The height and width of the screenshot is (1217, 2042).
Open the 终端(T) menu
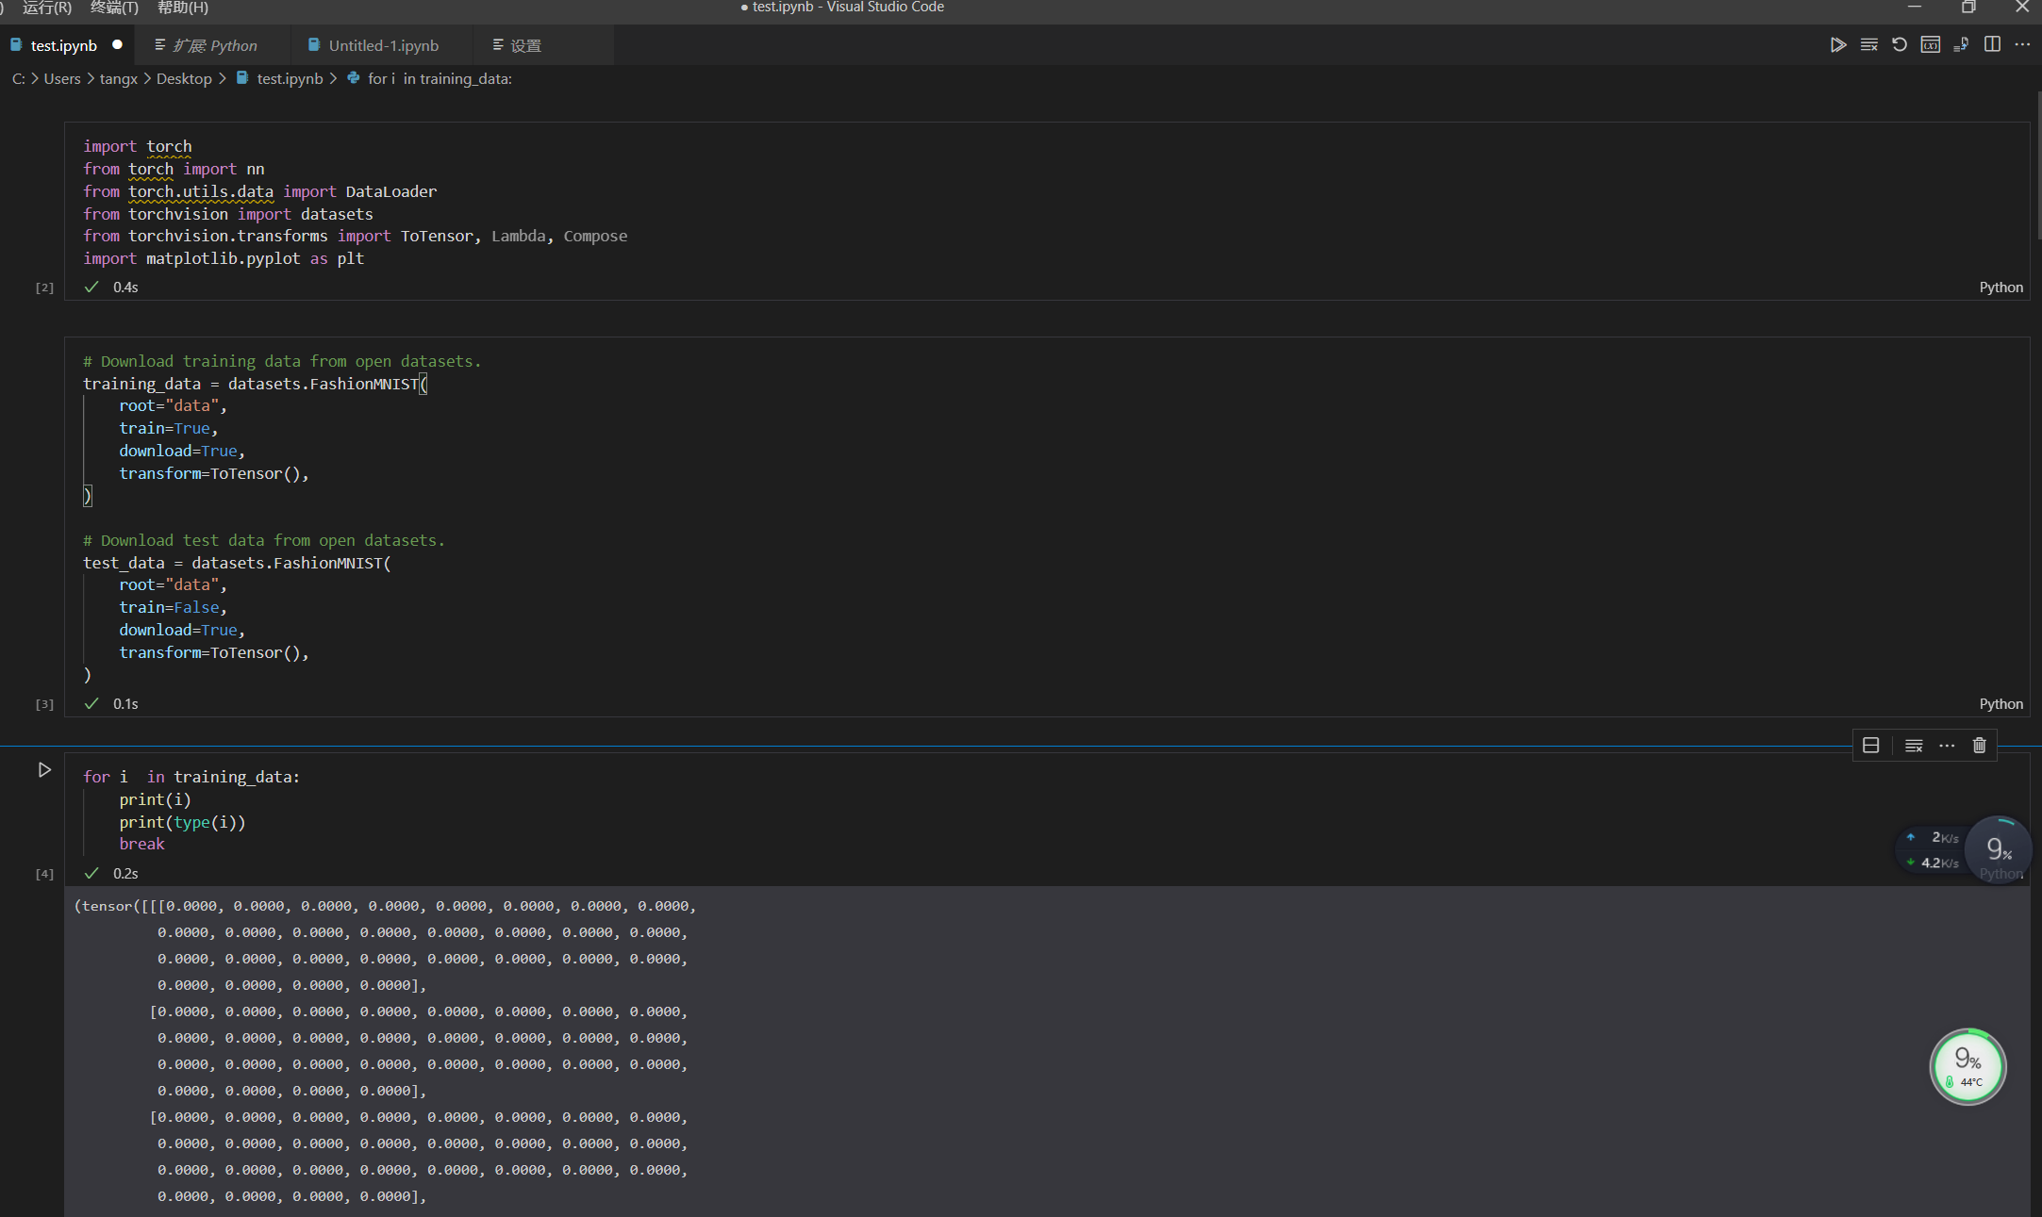pyautogui.click(x=114, y=8)
